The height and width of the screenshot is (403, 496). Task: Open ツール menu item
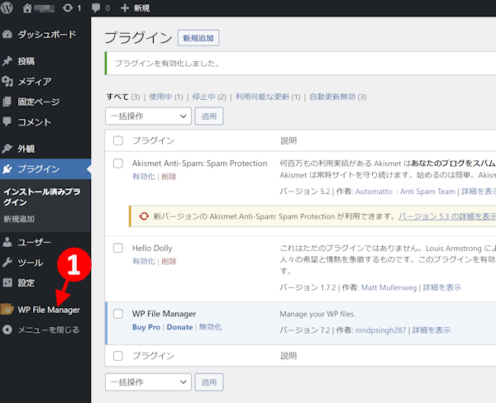31,263
